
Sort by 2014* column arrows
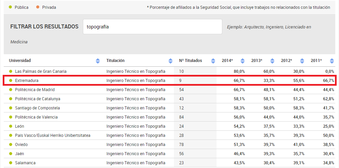pyautogui.click(x=243, y=61)
